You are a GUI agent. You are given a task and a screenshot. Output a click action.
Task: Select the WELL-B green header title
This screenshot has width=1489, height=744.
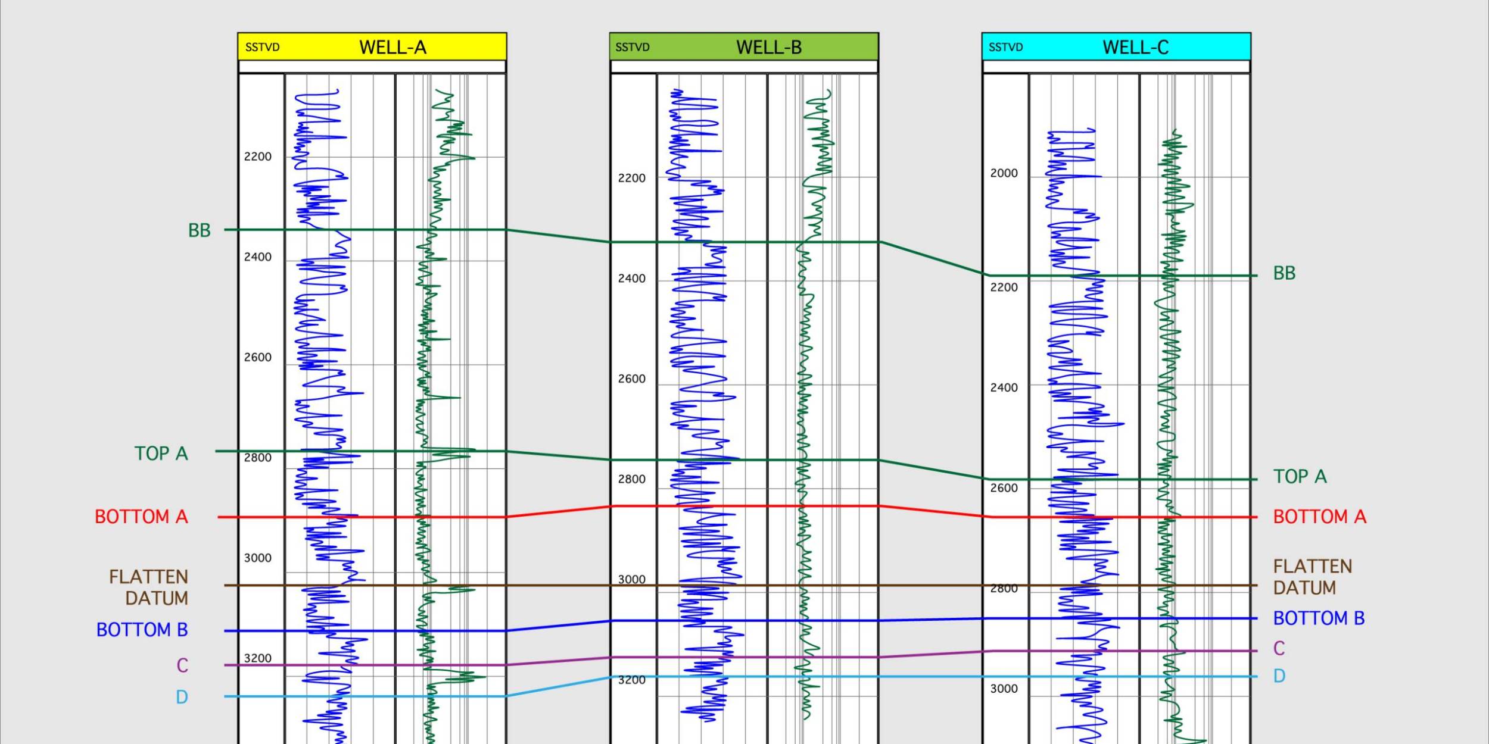click(769, 47)
